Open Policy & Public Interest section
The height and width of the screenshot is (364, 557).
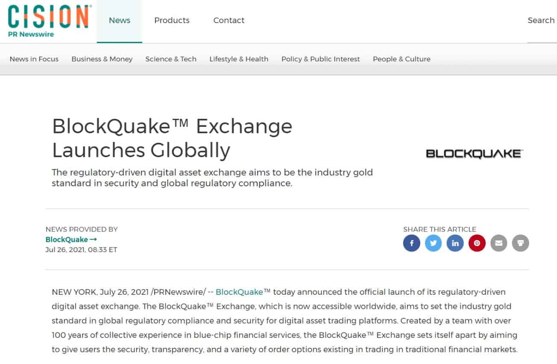321,59
